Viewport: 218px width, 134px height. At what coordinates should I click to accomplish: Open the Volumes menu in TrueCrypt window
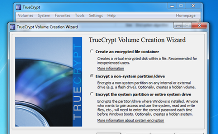point(26,16)
